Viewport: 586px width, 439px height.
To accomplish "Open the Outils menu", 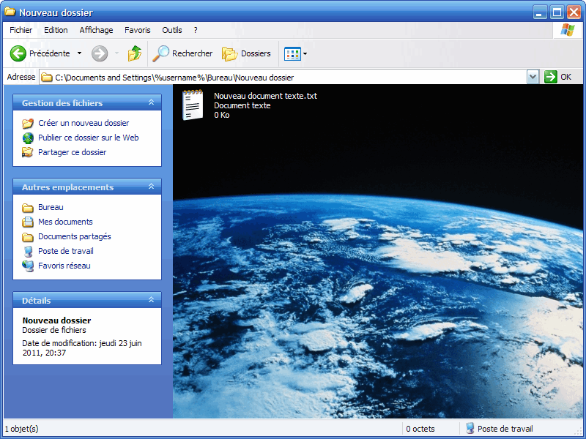I will click(x=172, y=30).
